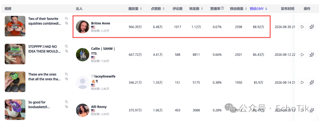
Task: Select the 346.21万 play count cell
Action: click(x=135, y=83)
